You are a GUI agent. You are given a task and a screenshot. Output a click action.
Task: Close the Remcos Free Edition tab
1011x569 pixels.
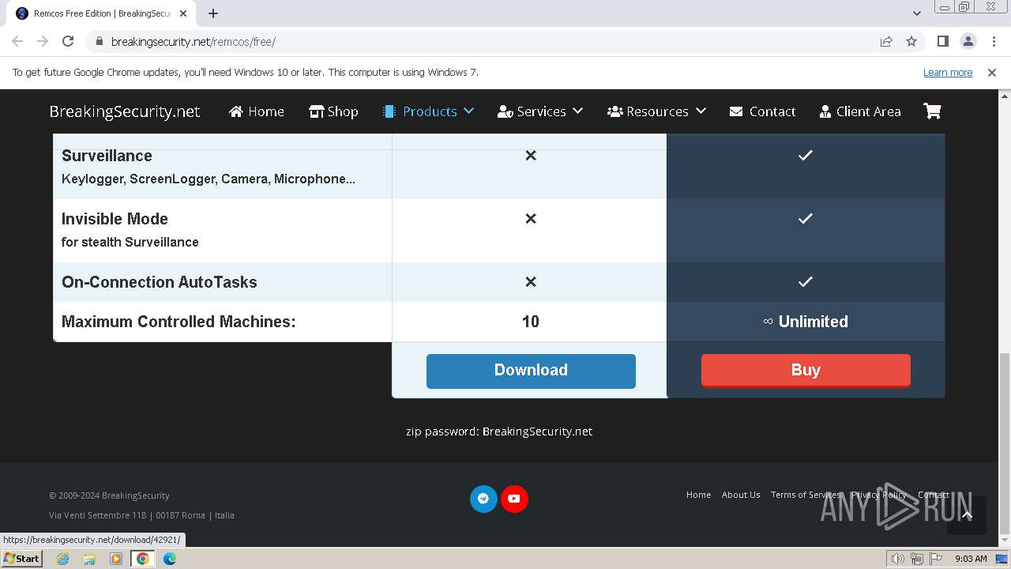pyautogui.click(x=183, y=13)
